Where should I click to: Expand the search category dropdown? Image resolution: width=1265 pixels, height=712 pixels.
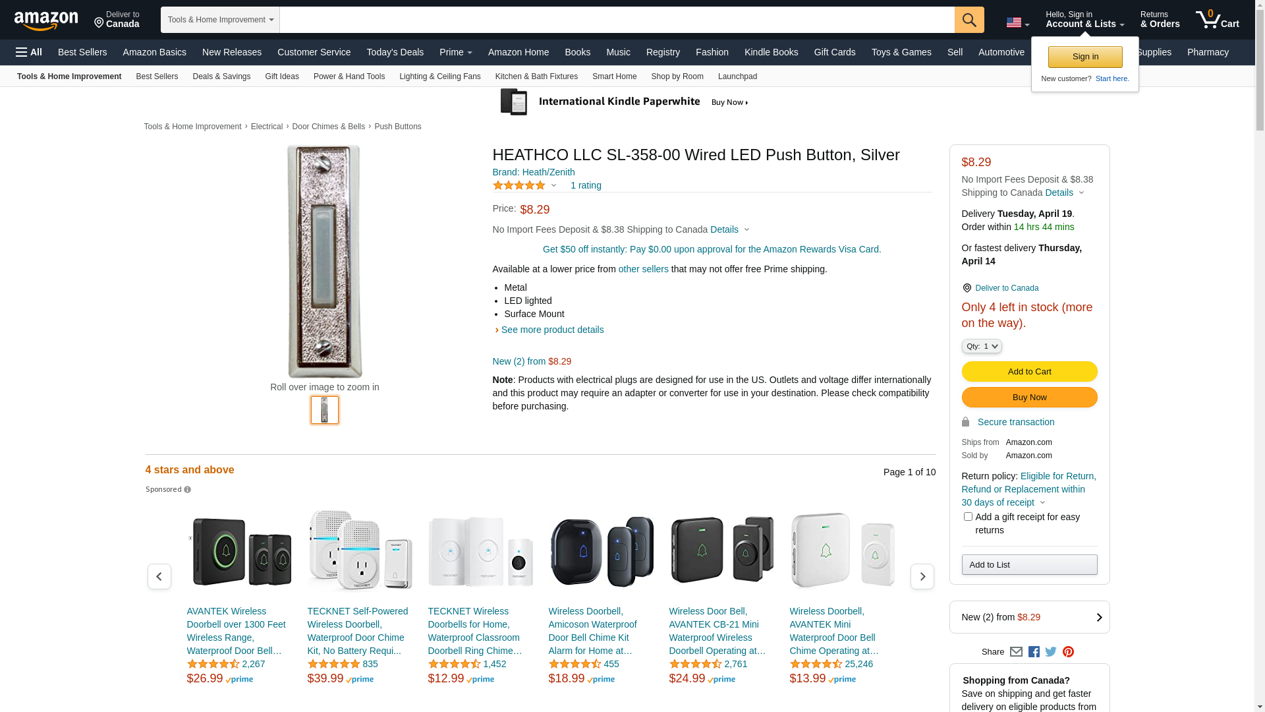tap(220, 20)
